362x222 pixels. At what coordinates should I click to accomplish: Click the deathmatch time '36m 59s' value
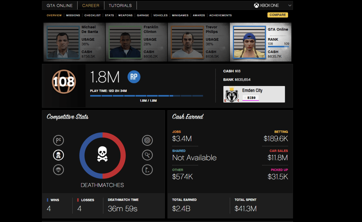point(123,209)
